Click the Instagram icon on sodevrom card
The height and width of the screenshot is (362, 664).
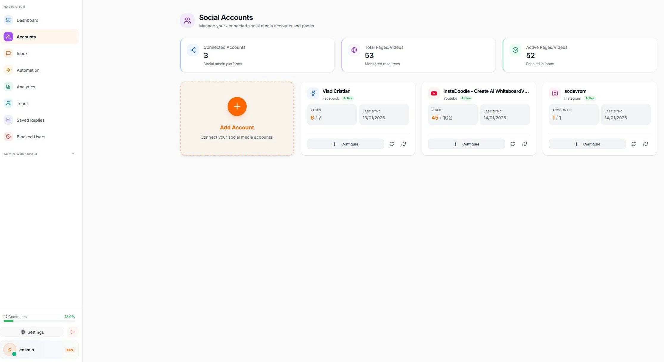555,93
